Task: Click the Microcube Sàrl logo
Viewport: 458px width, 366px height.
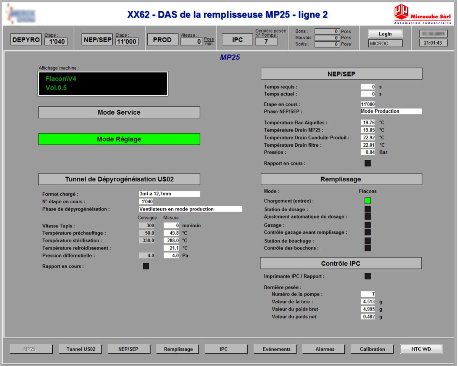Action: pyautogui.click(x=422, y=15)
